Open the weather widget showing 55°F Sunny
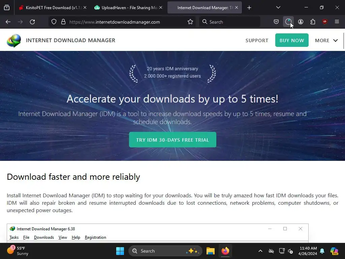 tap(18, 251)
